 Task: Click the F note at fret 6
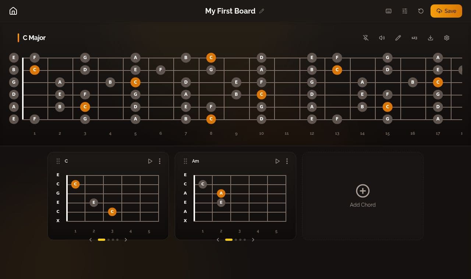[x=160, y=70]
